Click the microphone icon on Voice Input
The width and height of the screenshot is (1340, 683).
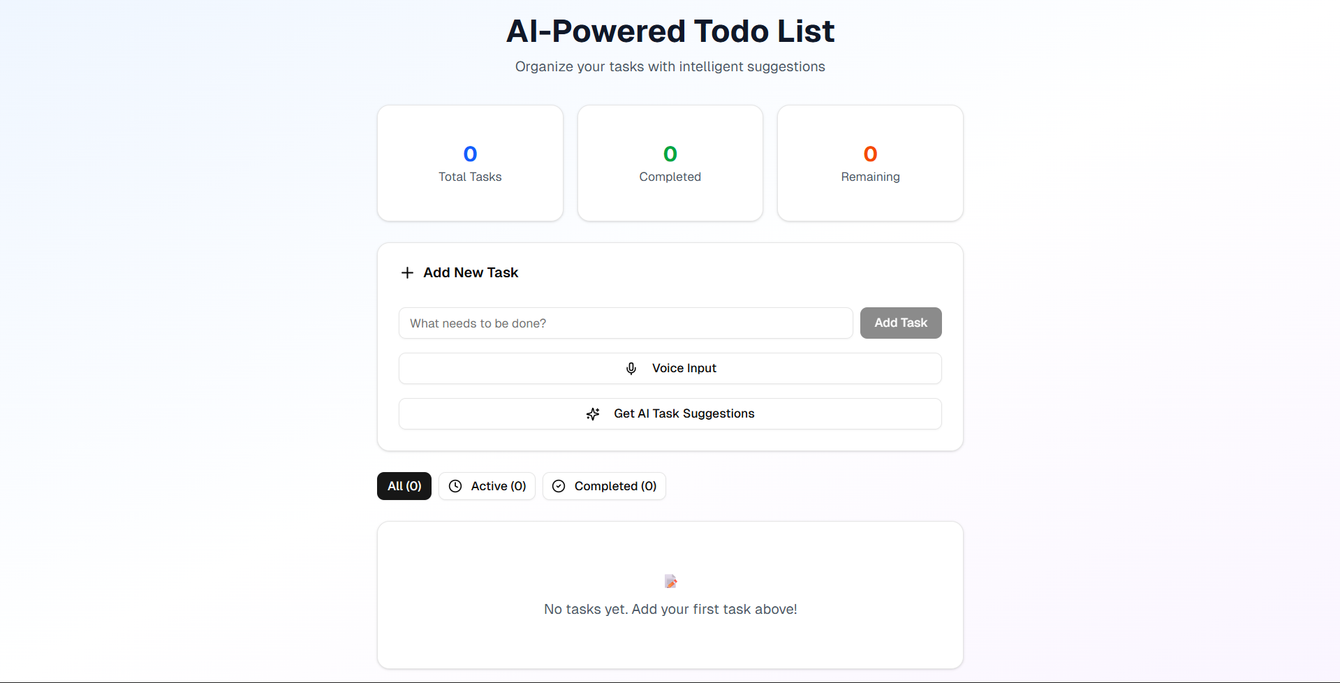pyautogui.click(x=631, y=368)
